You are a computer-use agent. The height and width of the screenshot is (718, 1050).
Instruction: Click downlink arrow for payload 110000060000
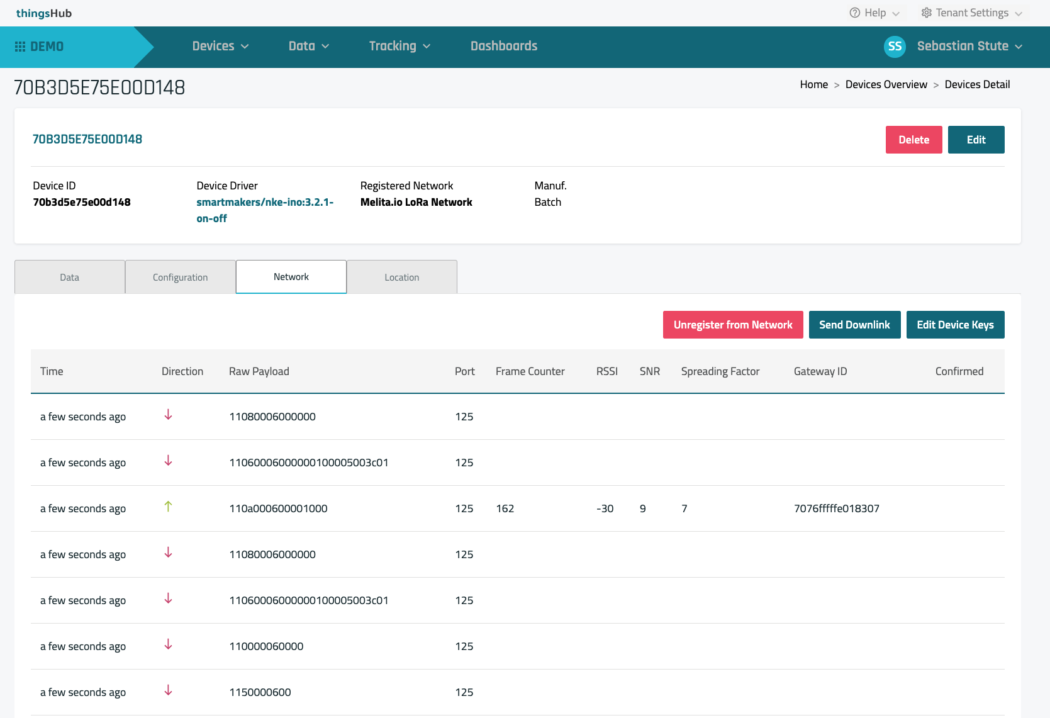[168, 644]
